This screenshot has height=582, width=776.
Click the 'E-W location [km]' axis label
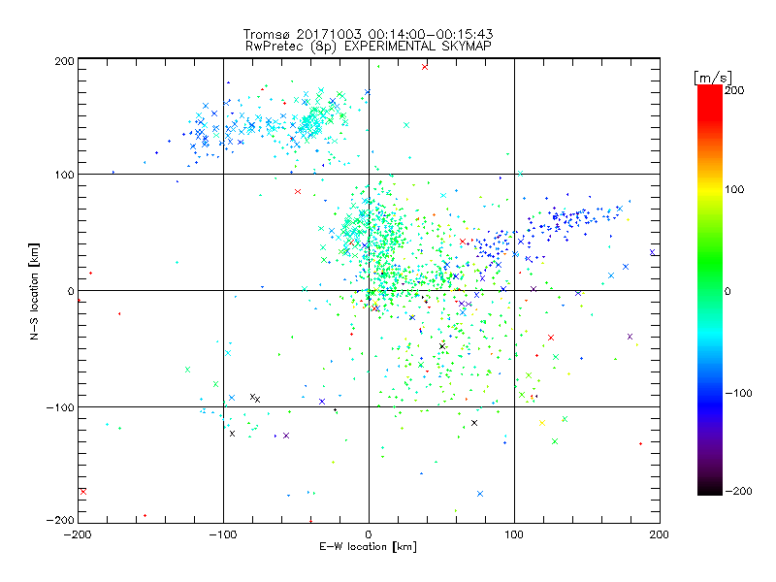(x=368, y=547)
